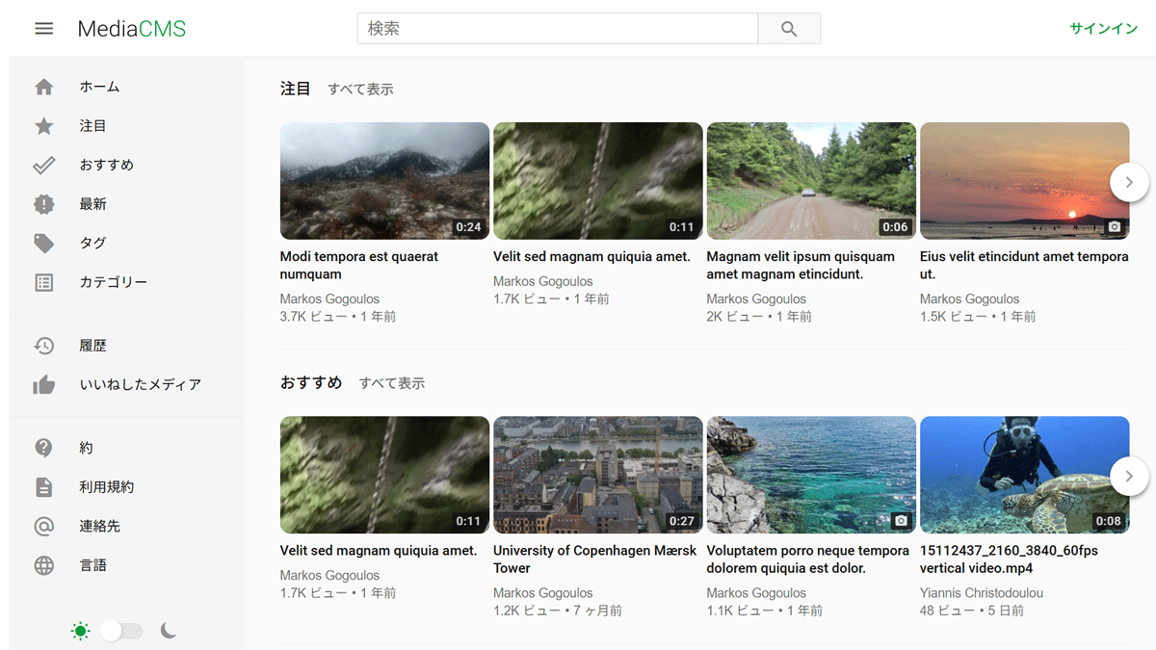Expand すべて表示 next to 注目

coord(360,90)
